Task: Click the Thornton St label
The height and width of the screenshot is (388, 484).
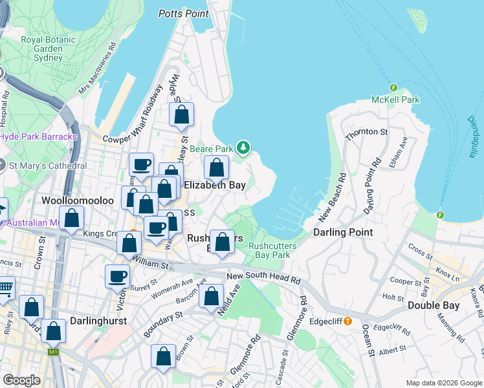Action: pos(366,134)
